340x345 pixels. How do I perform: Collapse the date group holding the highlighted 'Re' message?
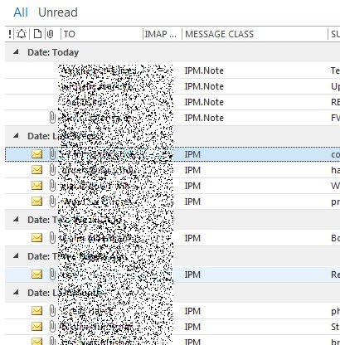(16, 255)
